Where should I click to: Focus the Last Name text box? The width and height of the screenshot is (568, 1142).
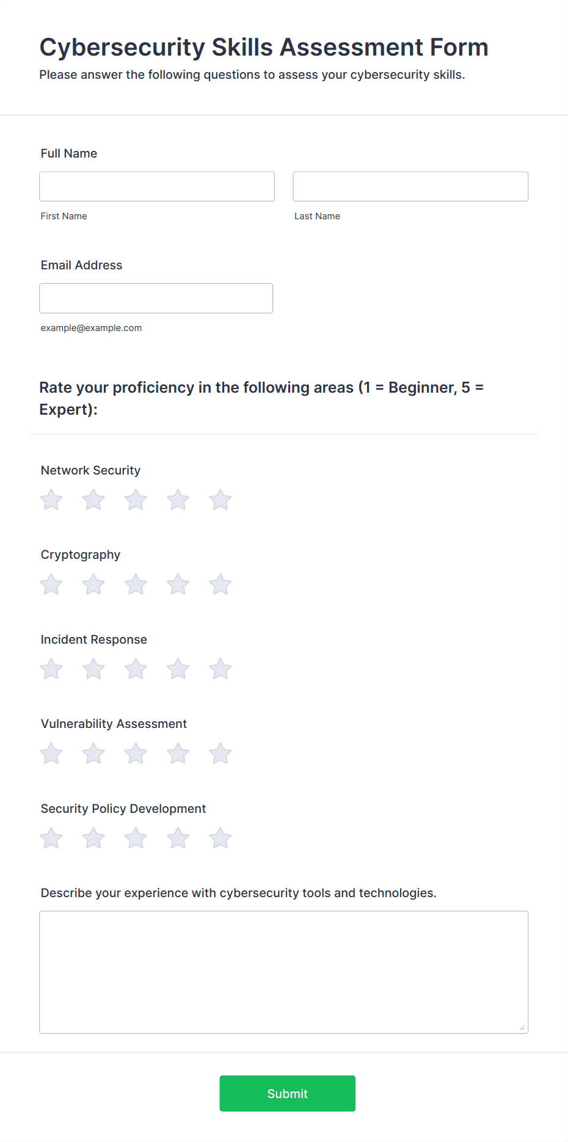point(410,186)
